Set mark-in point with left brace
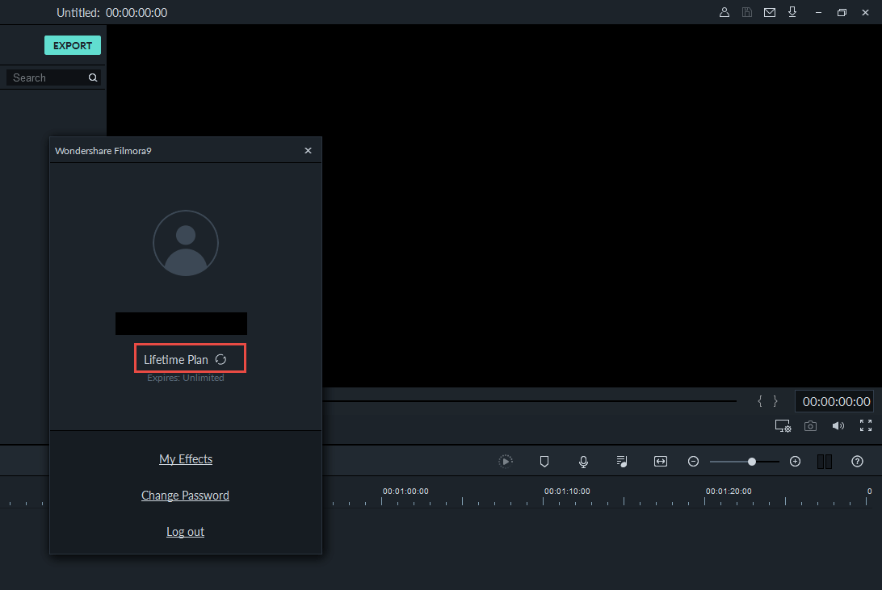Screen dimensions: 882x590 [x=760, y=401]
